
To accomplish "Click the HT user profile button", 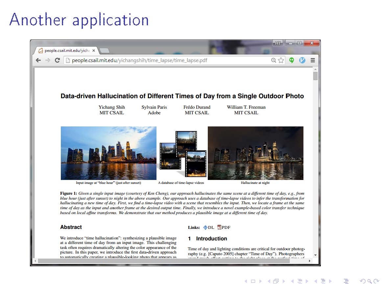I will tap(278, 43).
